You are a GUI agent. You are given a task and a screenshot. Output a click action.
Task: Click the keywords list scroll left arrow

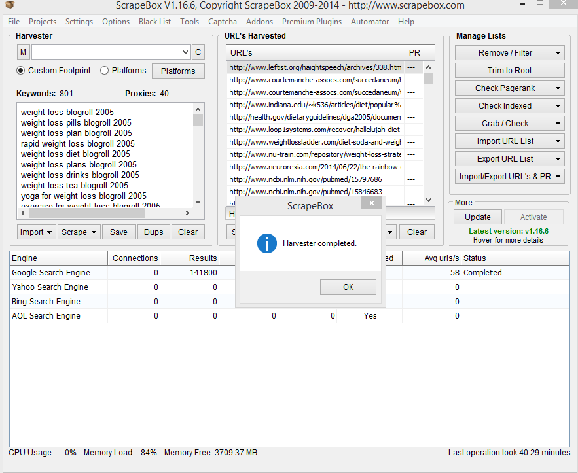coord(23,213)
